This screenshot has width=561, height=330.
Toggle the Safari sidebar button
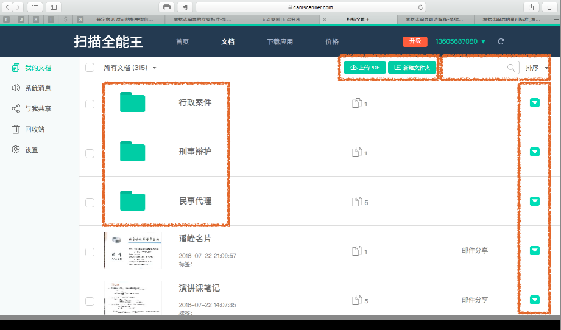[x=54, y=7]
